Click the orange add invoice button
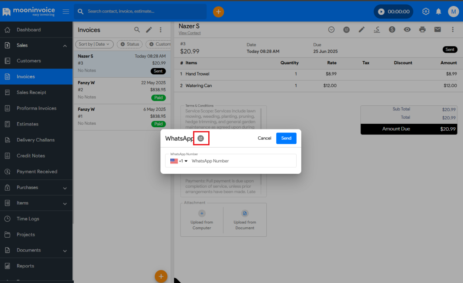This screenshot has height=283, width=463. coord(161,277)
